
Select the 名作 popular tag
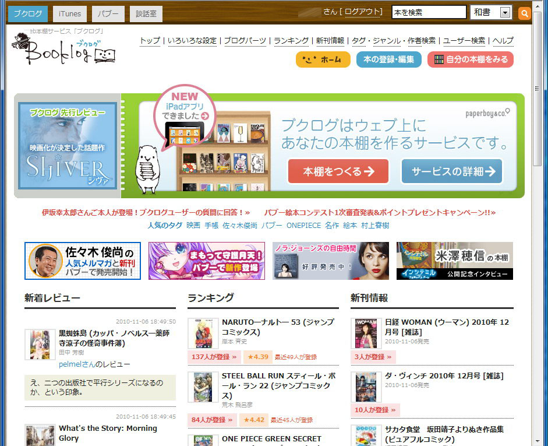[332, 225]
